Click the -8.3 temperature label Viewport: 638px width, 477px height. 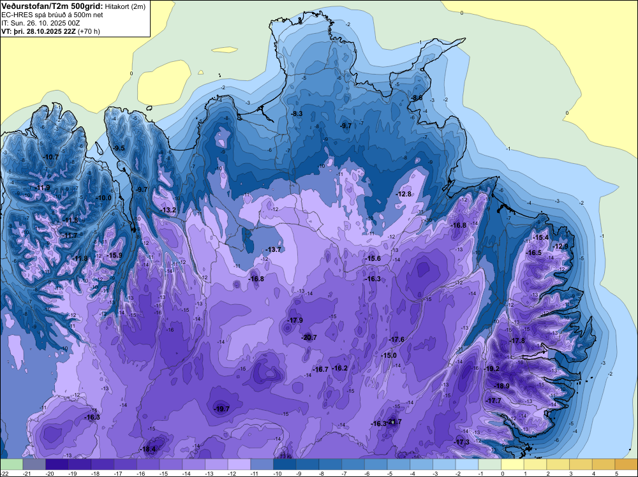297,114
